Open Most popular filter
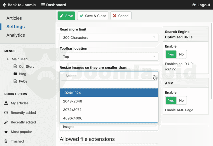 (21, 132)
